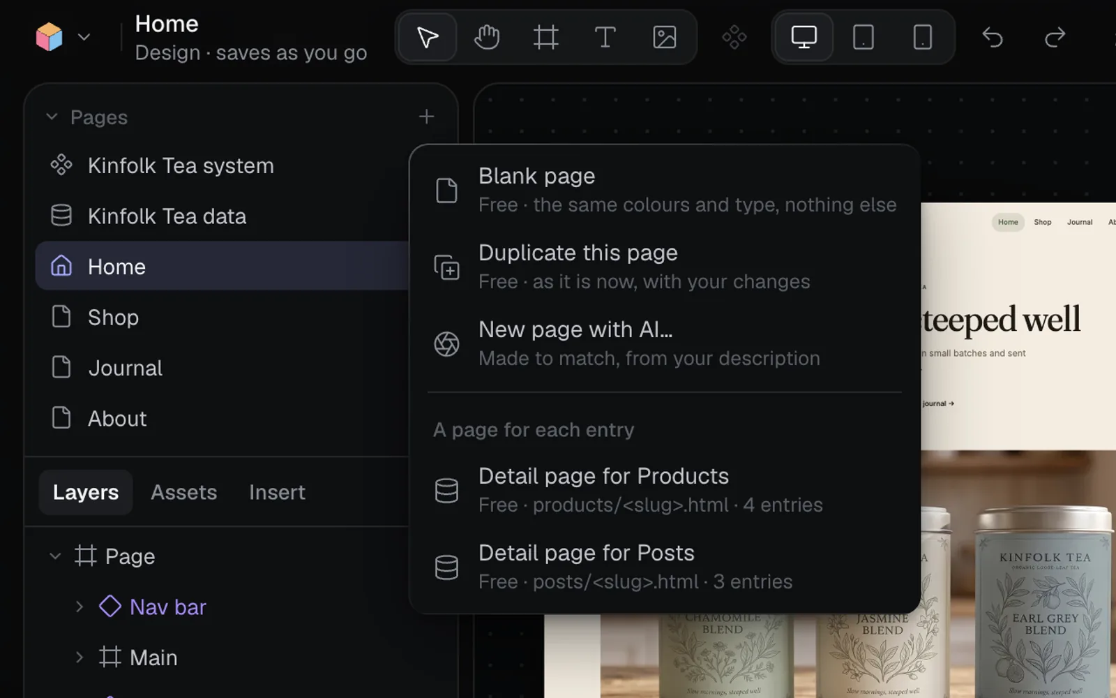Open the components icon next to toolbar
Image resolution: width=1116 pixels, height=698 pixels.
pyautogui.click(x=734, y=37)
